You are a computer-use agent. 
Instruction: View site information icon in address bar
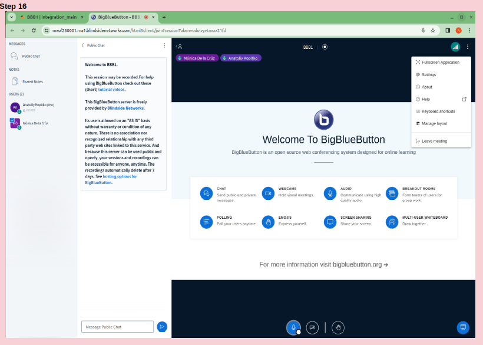[47, 30]
